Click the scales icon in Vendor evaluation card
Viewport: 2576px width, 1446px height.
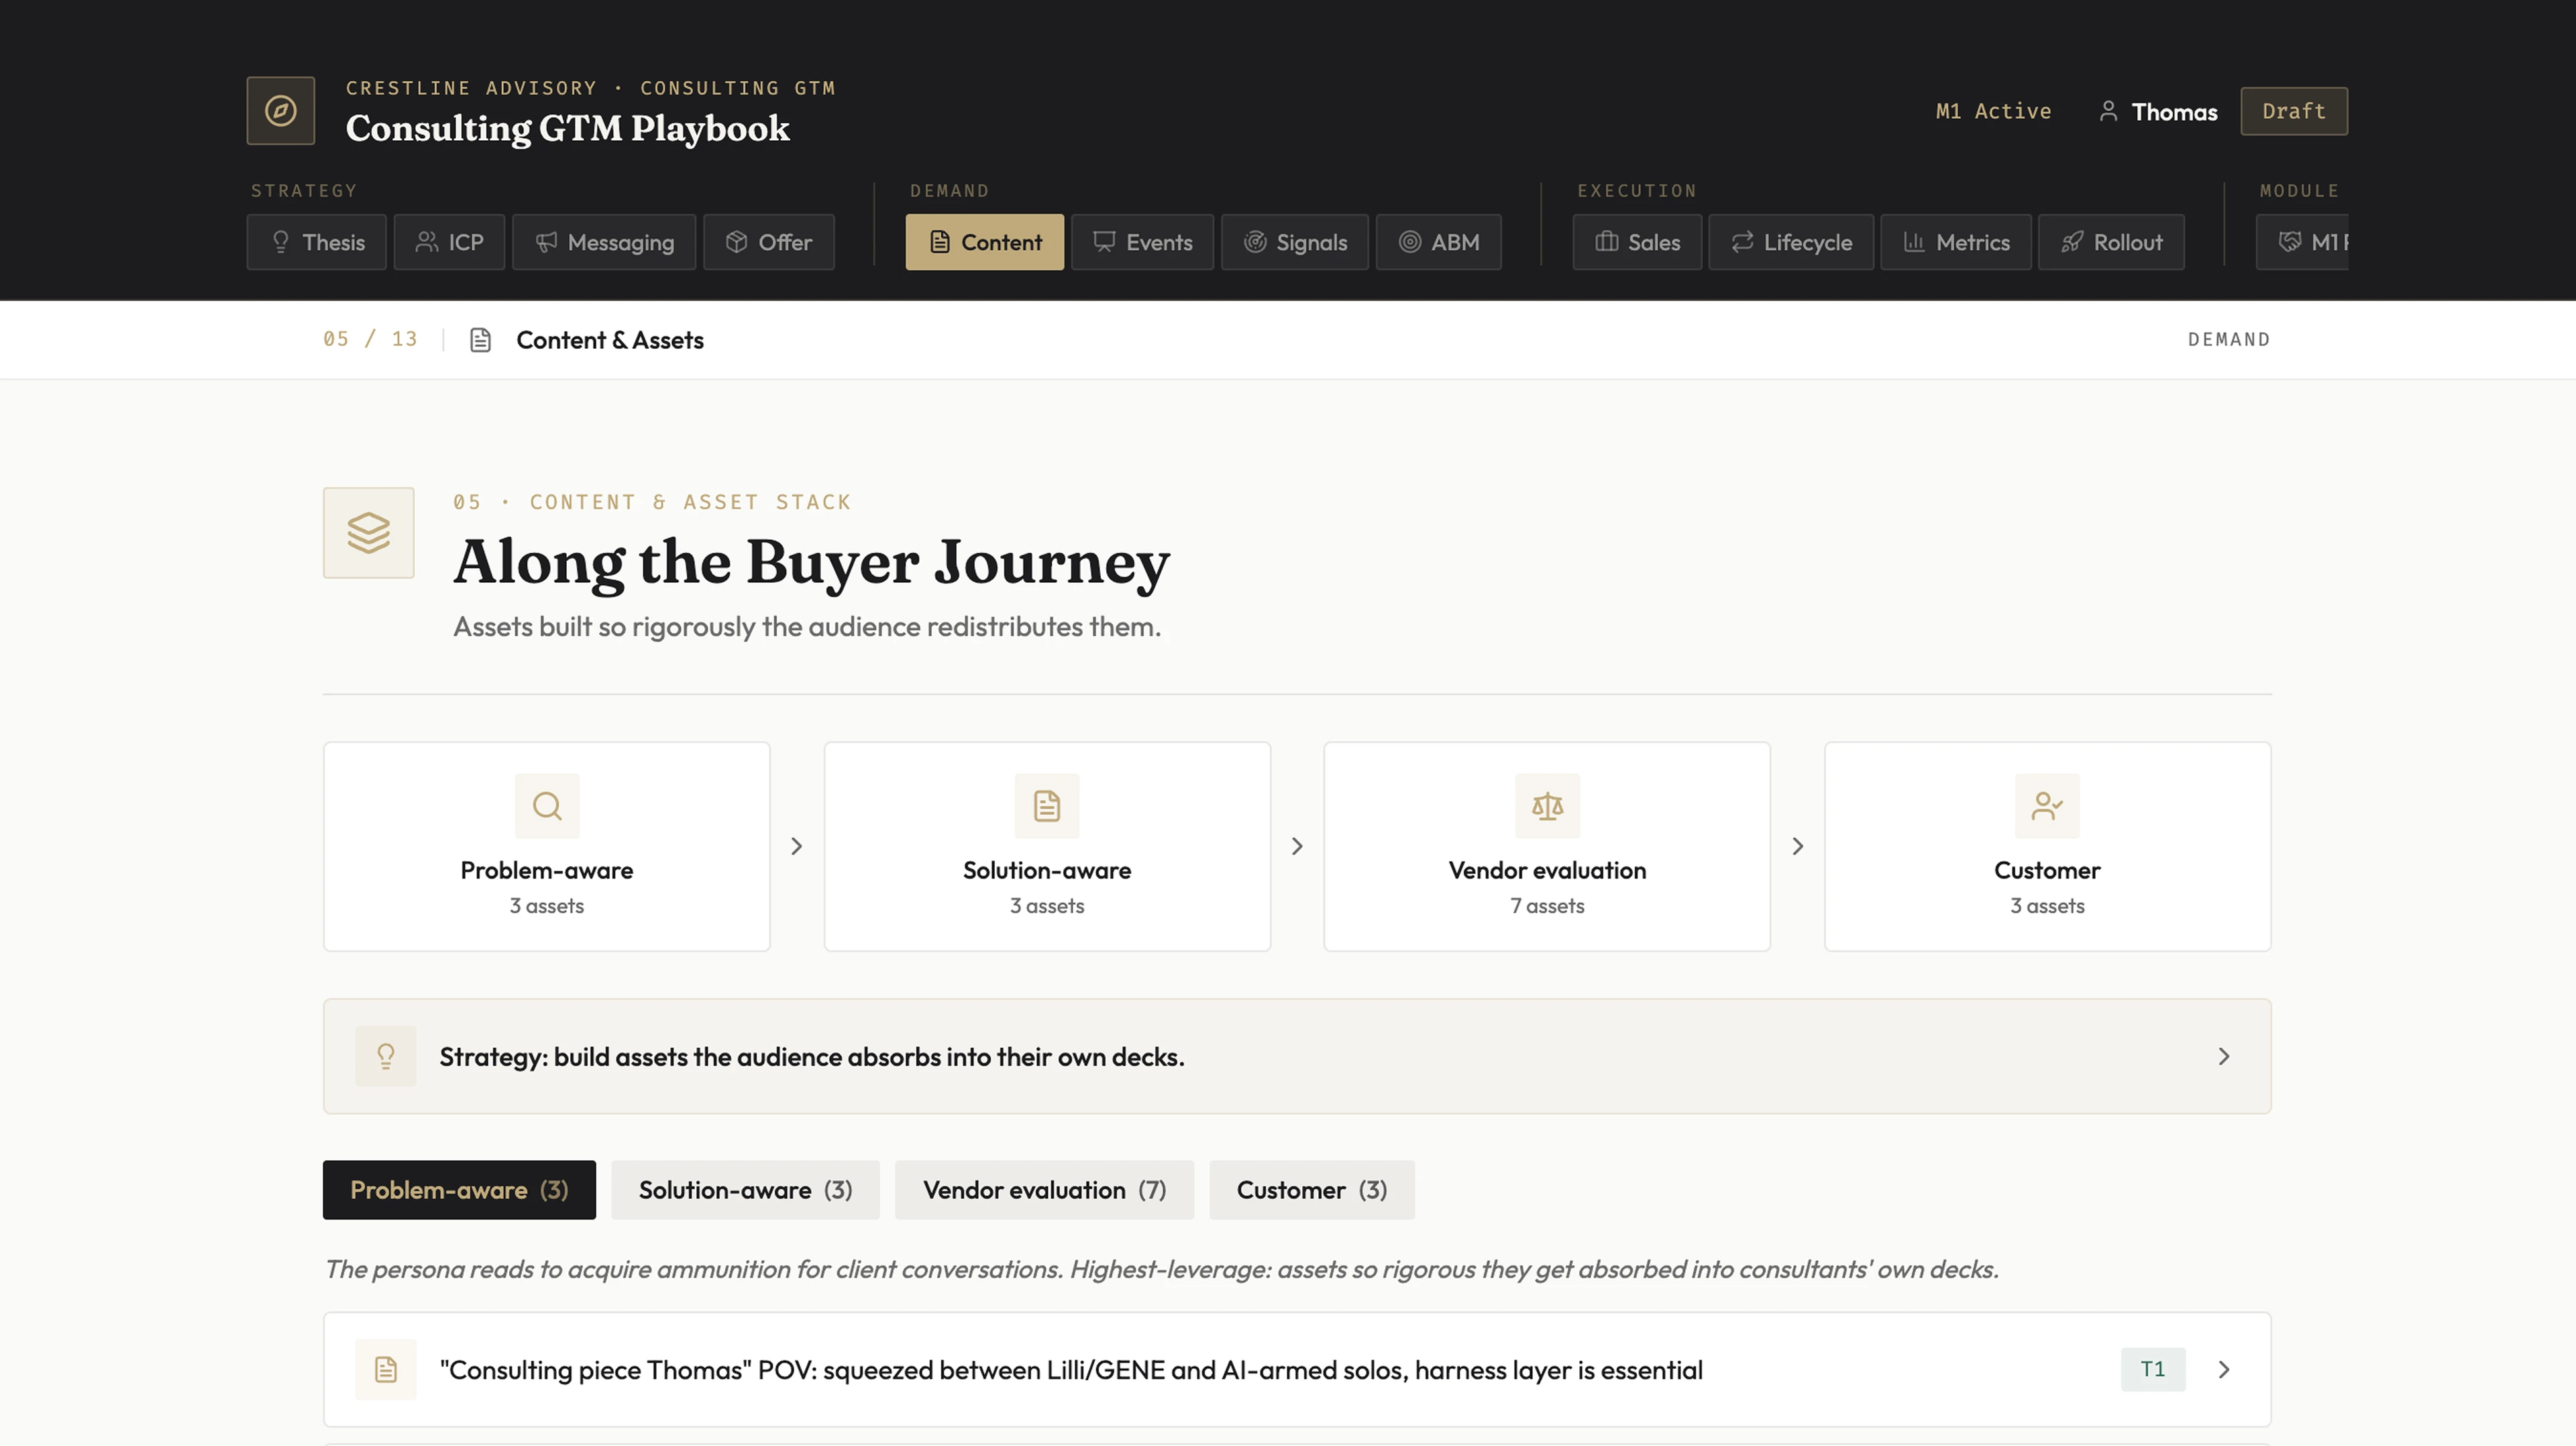(x=1547, y=806)
